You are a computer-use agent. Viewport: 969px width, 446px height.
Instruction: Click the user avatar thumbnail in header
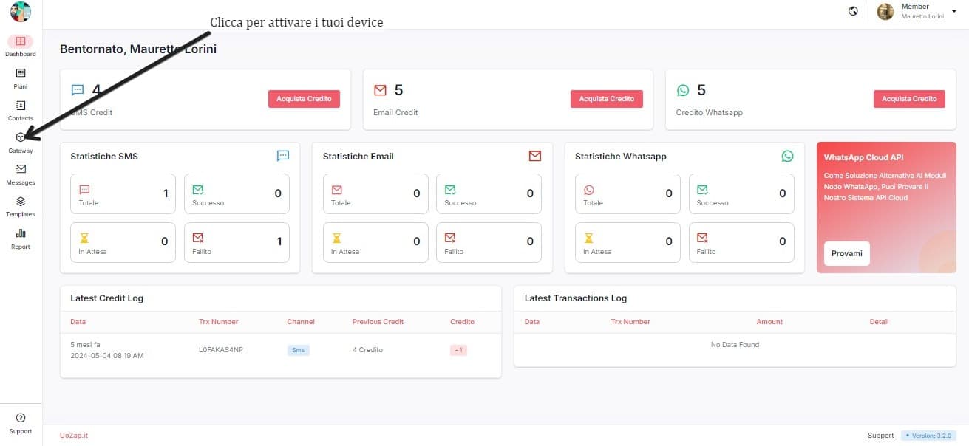[x=885, y=12]
